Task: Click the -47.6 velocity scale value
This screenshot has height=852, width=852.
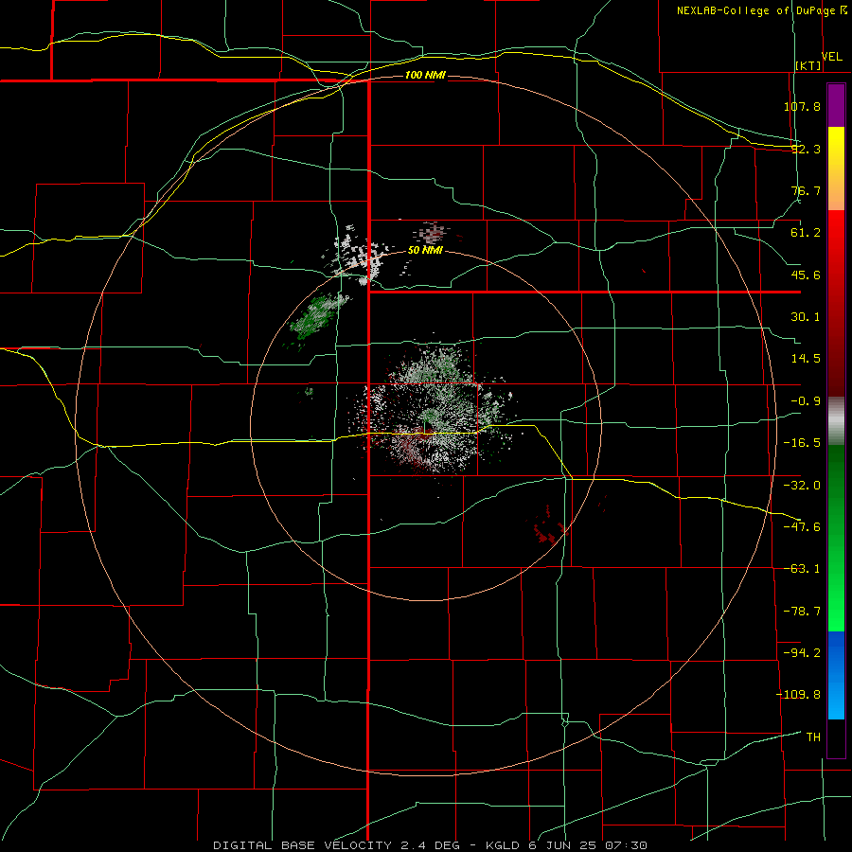Action: pos(802,527)
